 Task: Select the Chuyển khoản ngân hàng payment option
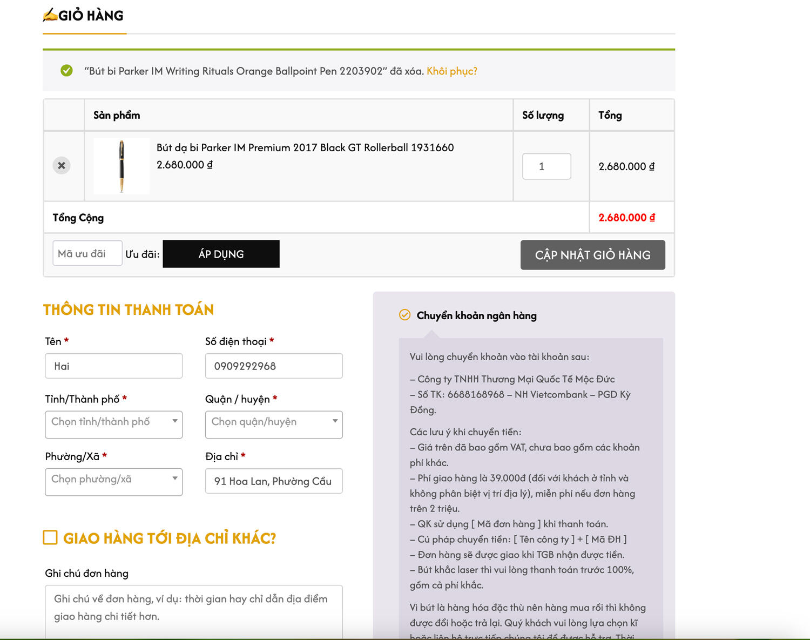[x=404, y=315]
